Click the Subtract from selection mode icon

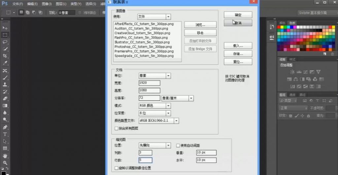coord(34,13)
